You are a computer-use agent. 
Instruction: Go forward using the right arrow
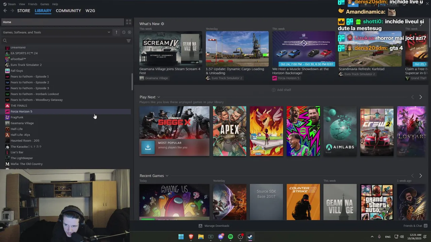[12, 11]
